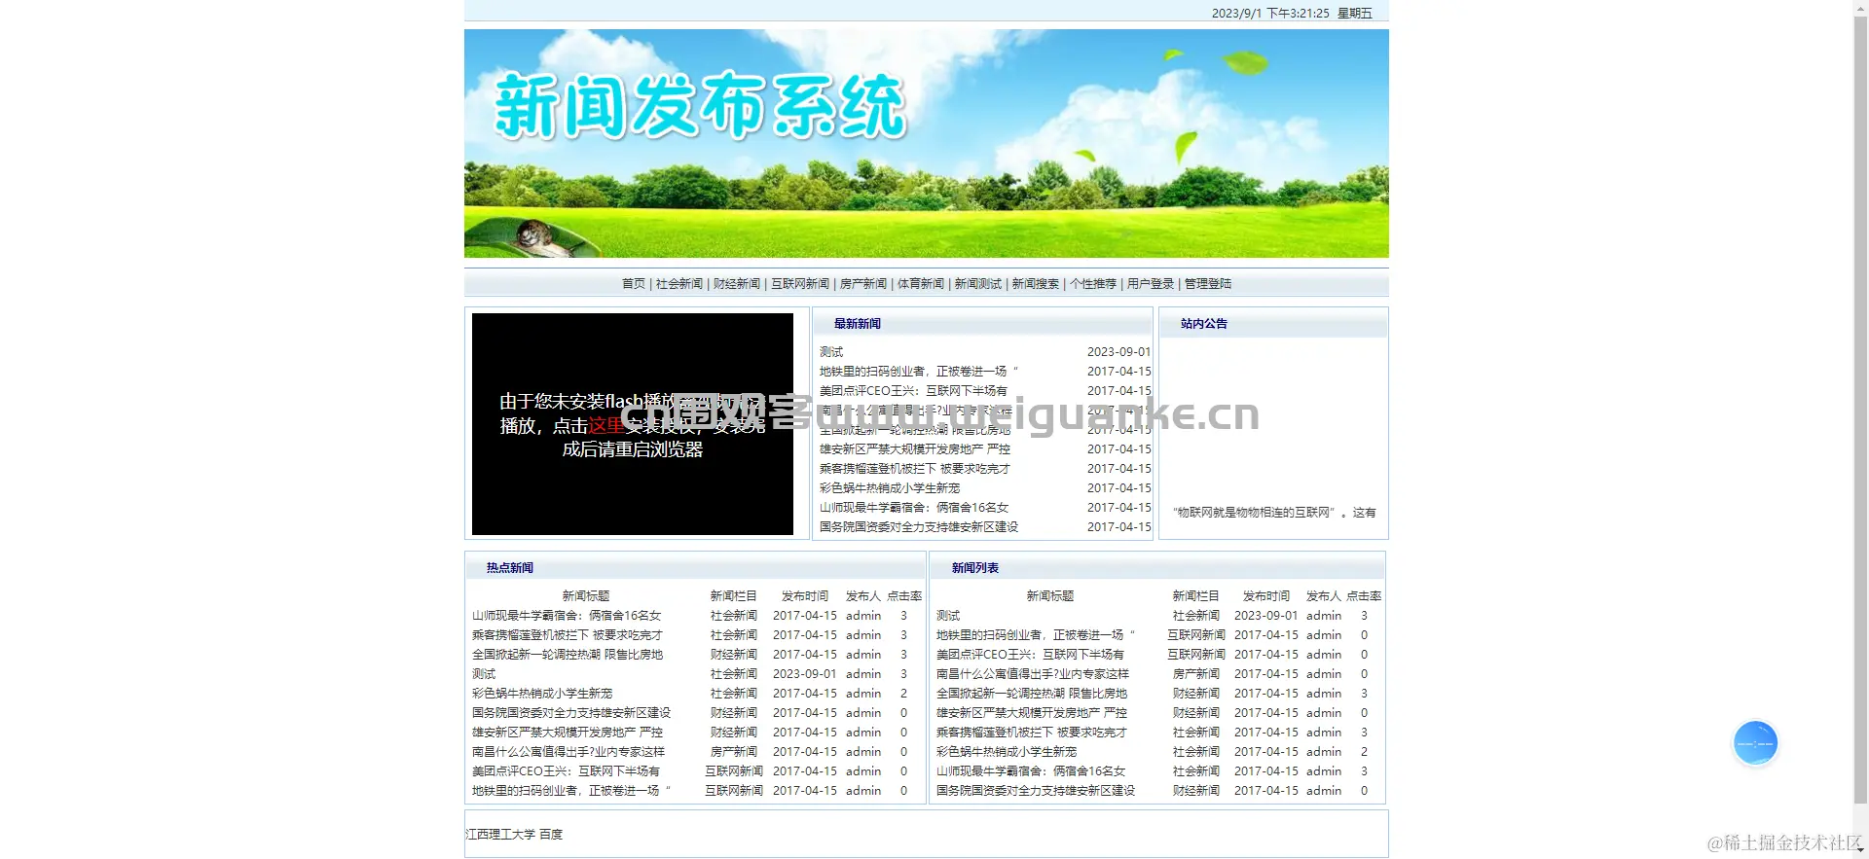The width and height of the screenshot is (1869, 859).
Task: Open 美团点评CEO王兴 in 新闻列表
Action: [x=1030, y=655]
